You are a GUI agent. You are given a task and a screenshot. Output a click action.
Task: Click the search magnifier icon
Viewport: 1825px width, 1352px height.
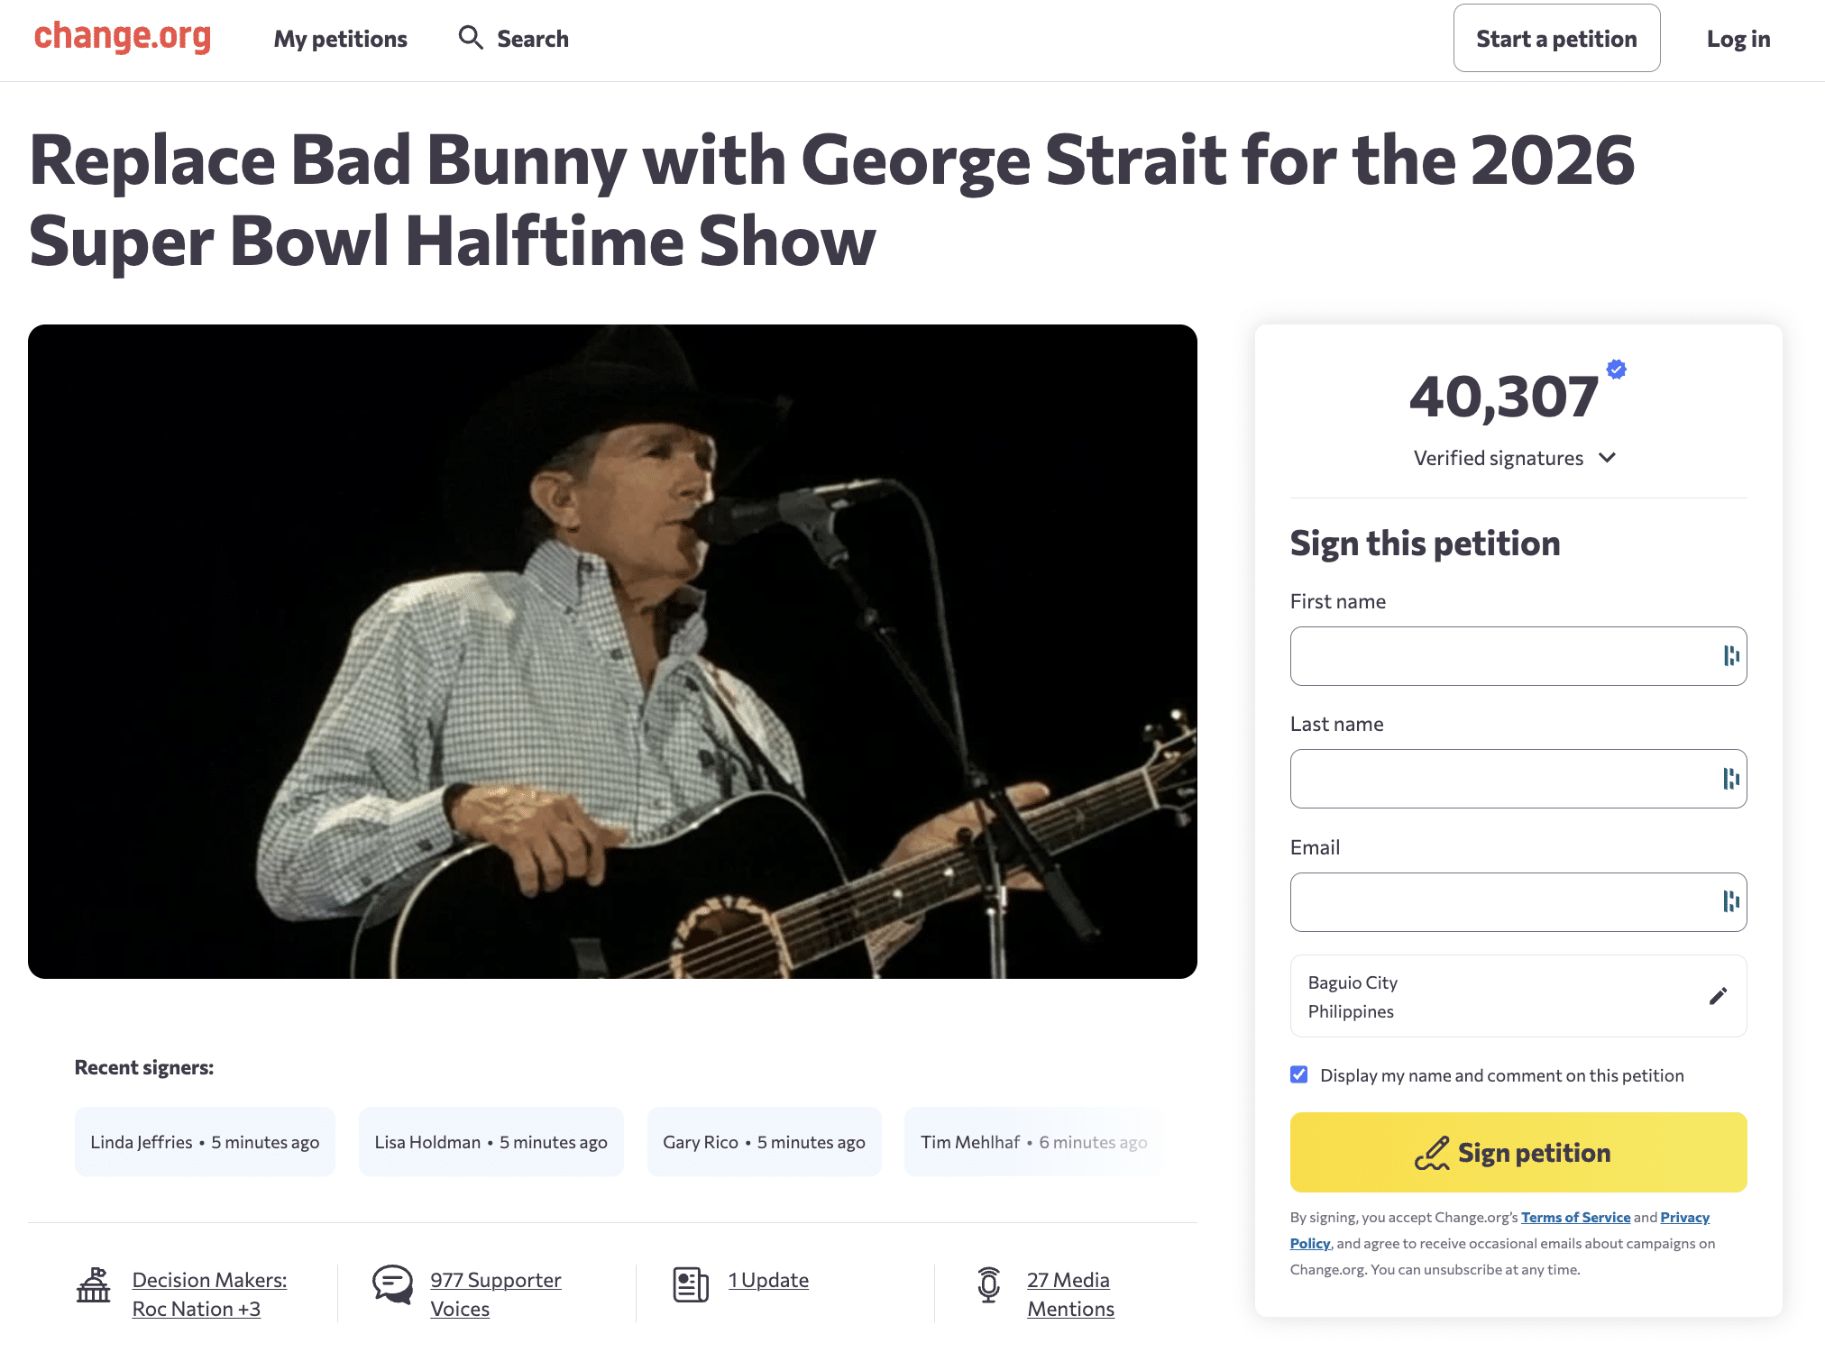click(471, 38)
